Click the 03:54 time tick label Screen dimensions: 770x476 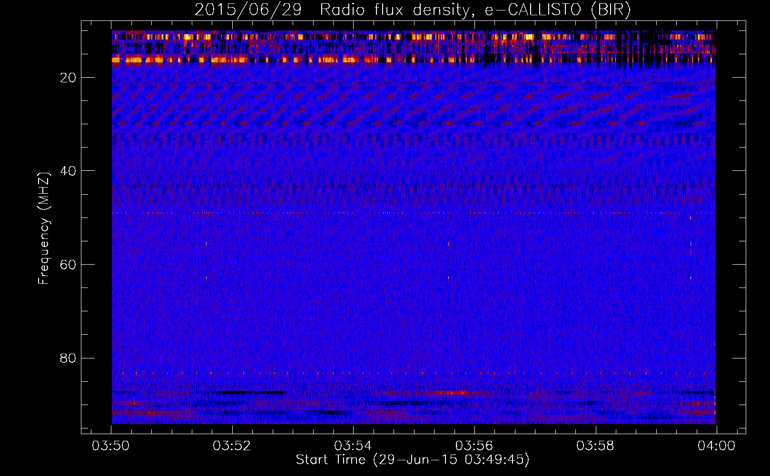353,446
